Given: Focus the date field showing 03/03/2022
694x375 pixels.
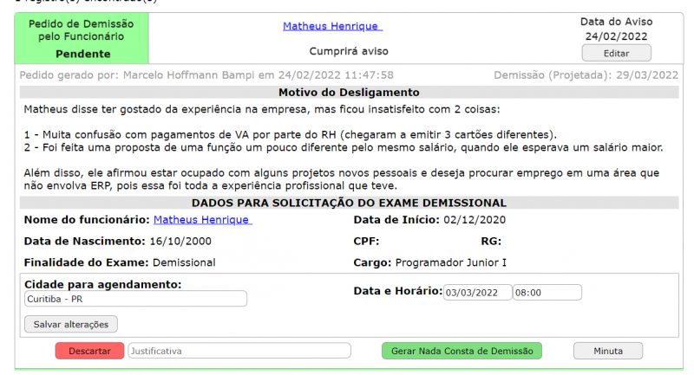Looking at the screenshot, I should tap(476, 293).
